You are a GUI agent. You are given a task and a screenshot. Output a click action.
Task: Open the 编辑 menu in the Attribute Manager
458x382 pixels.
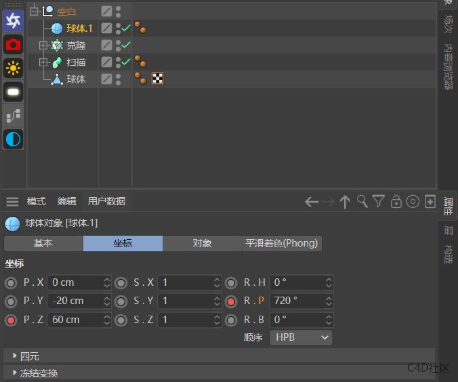(x=67, y=201)
